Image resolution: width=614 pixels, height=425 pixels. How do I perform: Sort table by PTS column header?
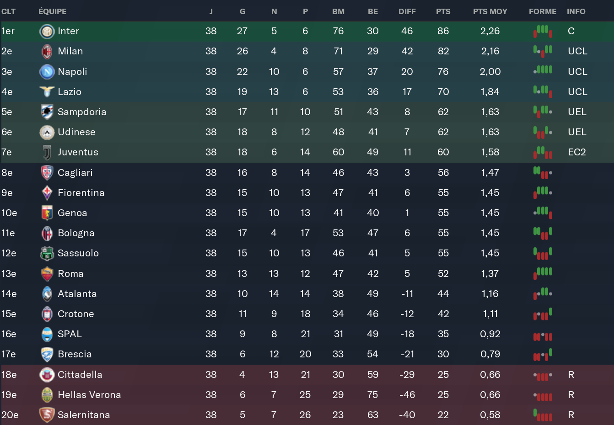[443, 11]
